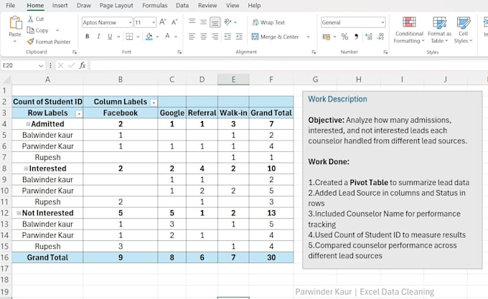Image resolution: width=488 pixels, height=299 pixels.
Task: Decrease font size with smaller A
Action: click(174, 22)
